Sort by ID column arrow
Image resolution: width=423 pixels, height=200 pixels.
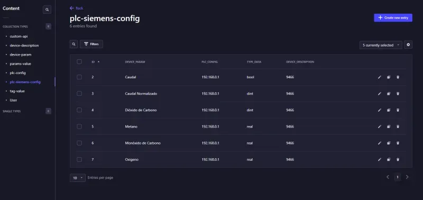pos(98,62)
